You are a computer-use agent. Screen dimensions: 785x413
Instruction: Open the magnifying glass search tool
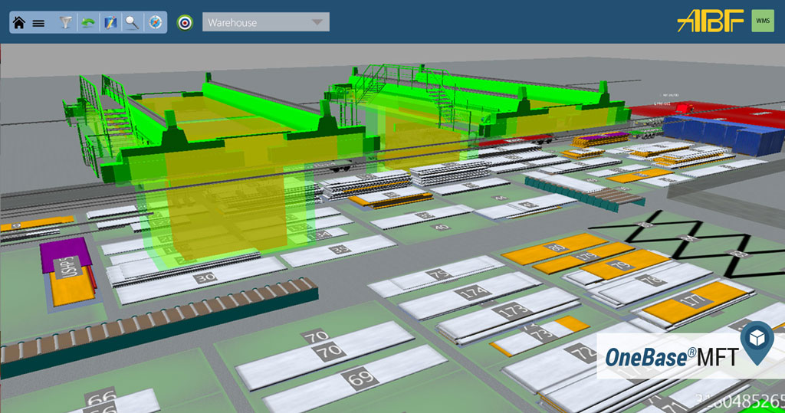(x=133, y=22)
